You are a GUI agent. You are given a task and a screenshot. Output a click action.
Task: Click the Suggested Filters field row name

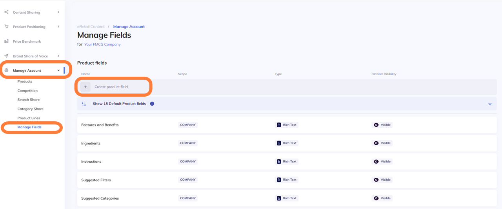tap(96, 180)
